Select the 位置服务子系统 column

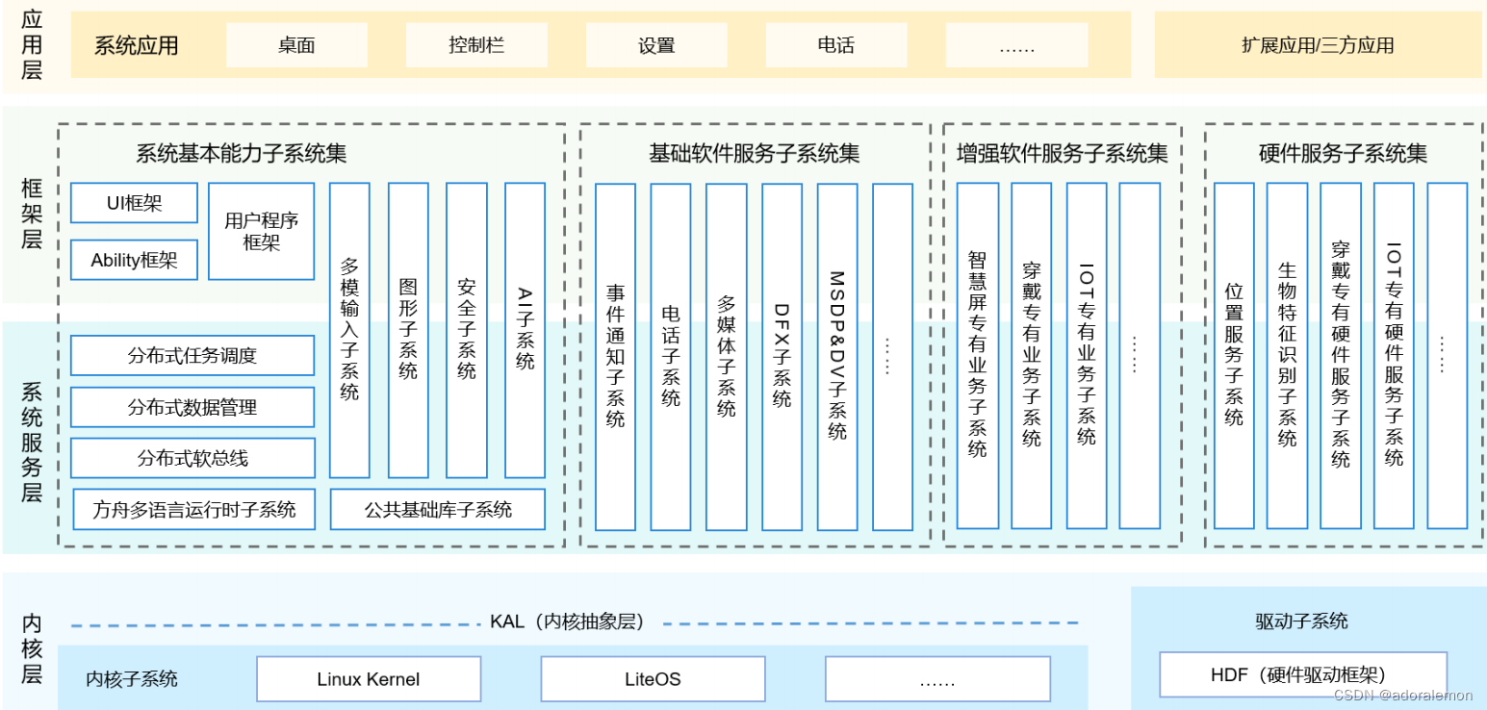(1234, 355)
